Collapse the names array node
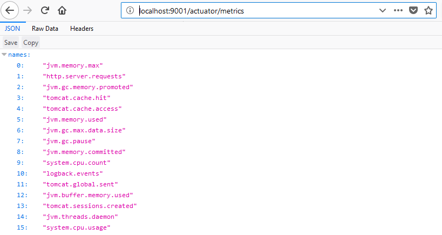 [x=4, y=55]
